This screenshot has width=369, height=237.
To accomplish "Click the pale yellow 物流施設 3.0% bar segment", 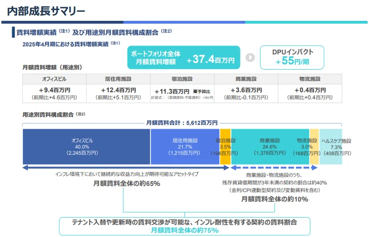I will coord(314,147).
